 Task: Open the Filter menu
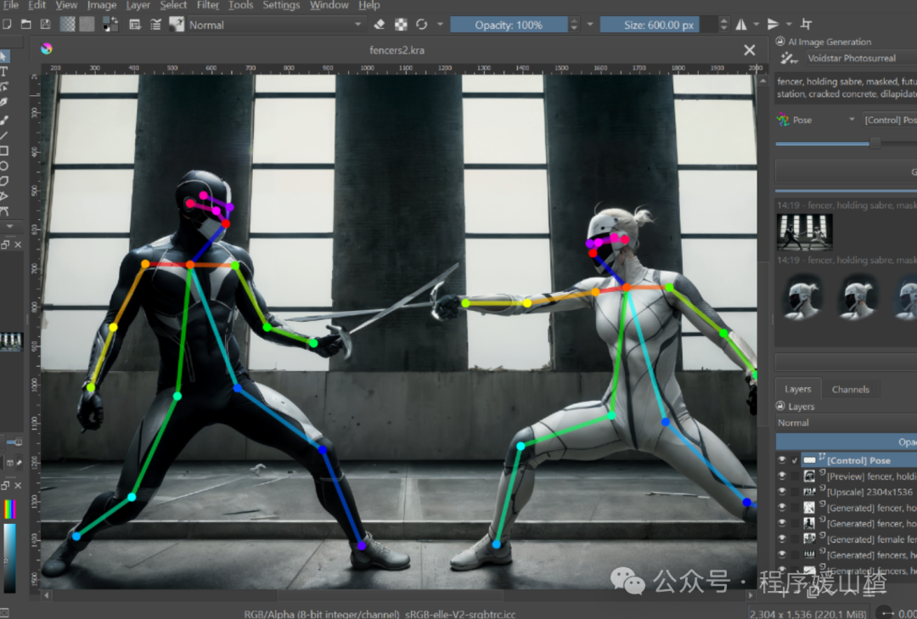[x=208, y=5]
